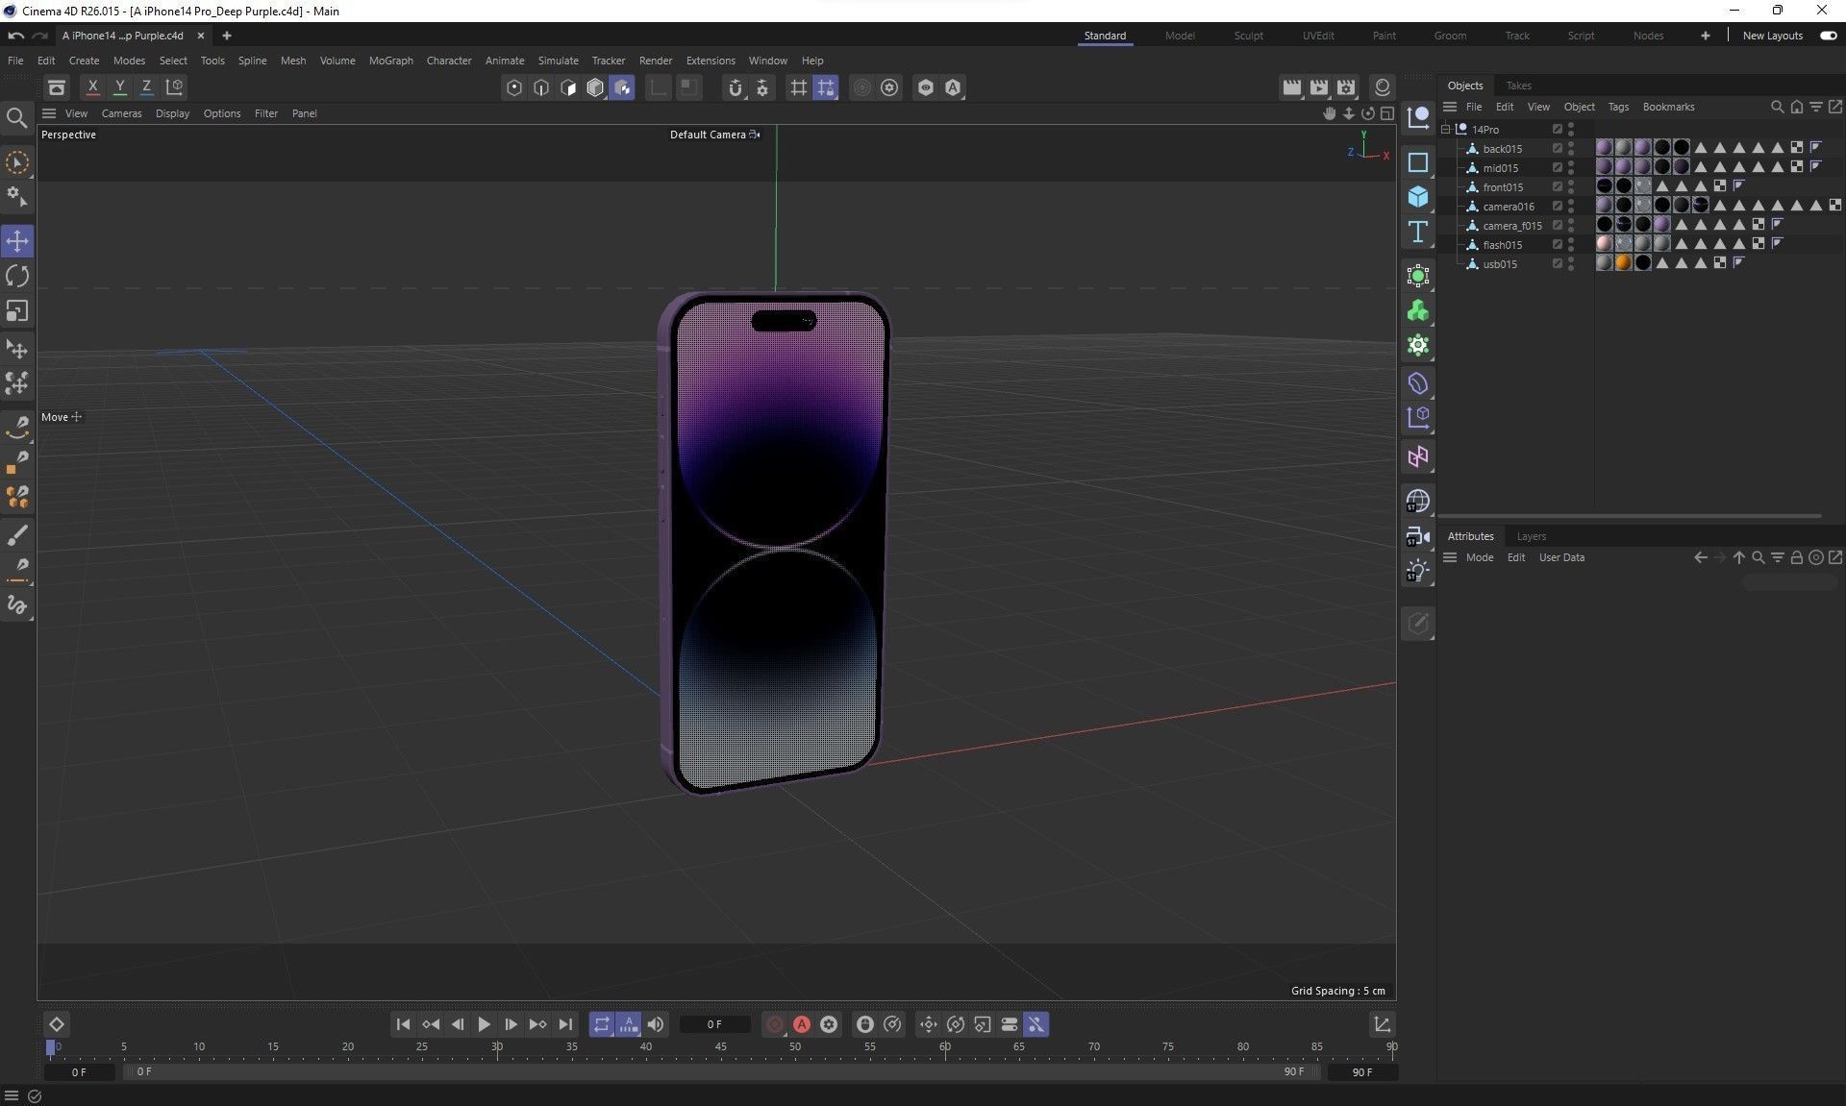Viewport: 1846px width, 1106px height.
Task: Open User Data in Attributes
Action: (1561, 557)
